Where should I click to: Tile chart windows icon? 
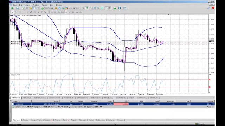click(102, 8)
